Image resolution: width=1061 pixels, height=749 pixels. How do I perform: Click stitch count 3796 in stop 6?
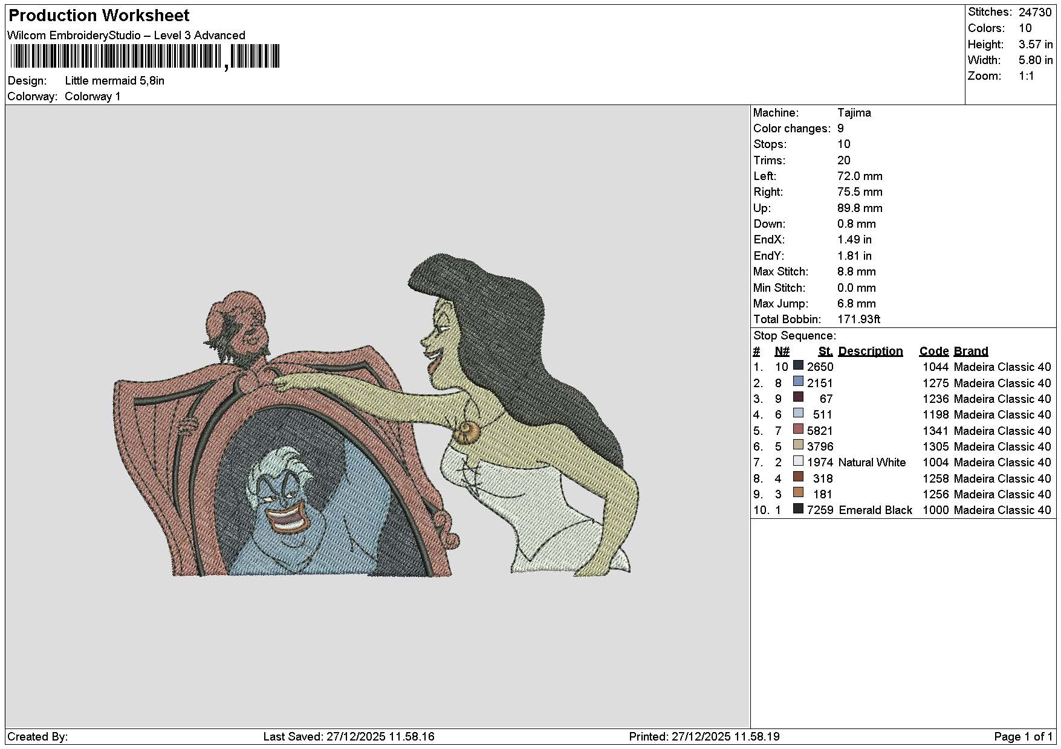(820, 447)
